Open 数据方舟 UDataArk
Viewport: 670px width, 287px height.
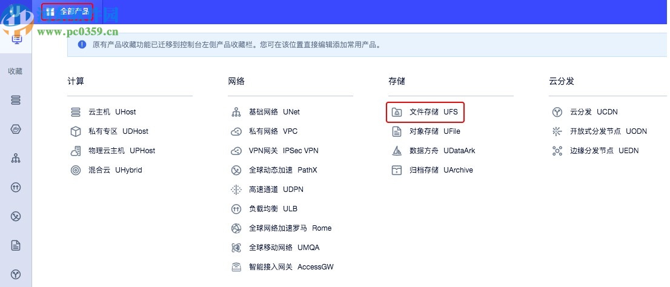(x=442, y=151)
